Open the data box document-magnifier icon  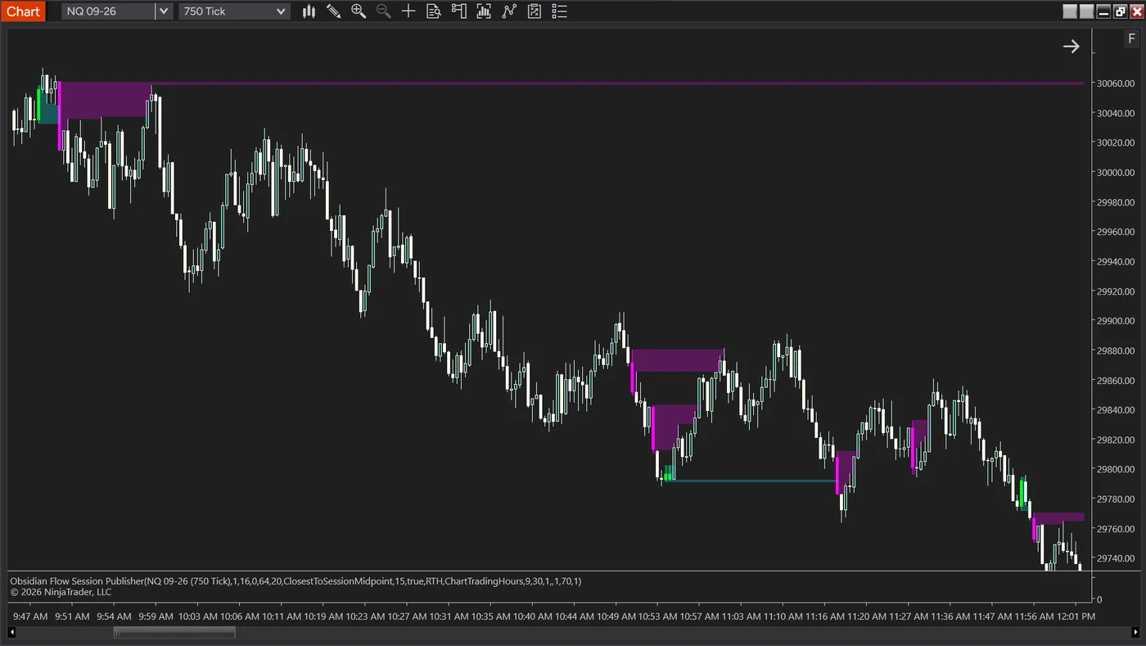pos(434,11)
